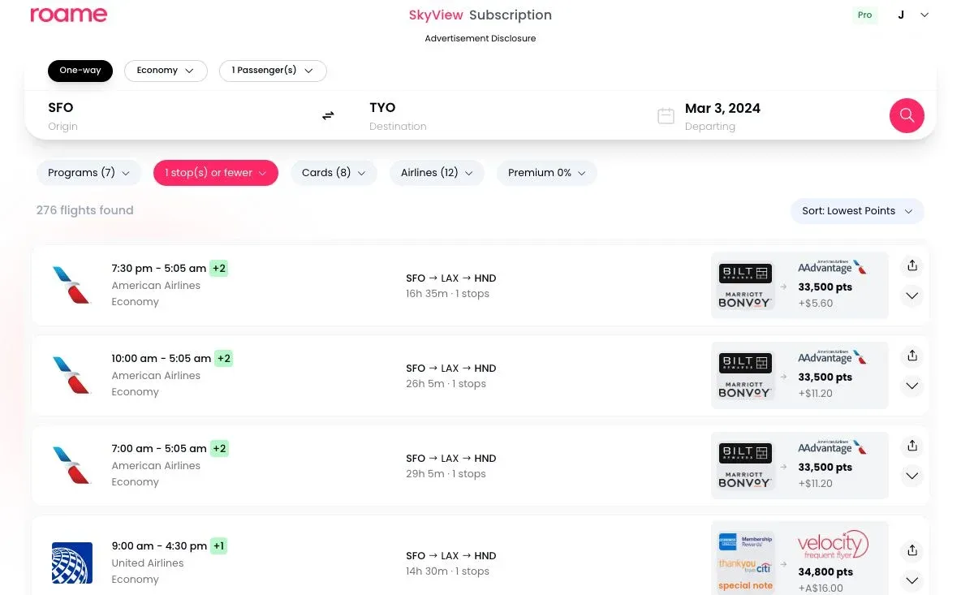Share the 7:30 pm American flight
Image resolution: width=961 pixels, height=595 pixels.
coord(912,265)
